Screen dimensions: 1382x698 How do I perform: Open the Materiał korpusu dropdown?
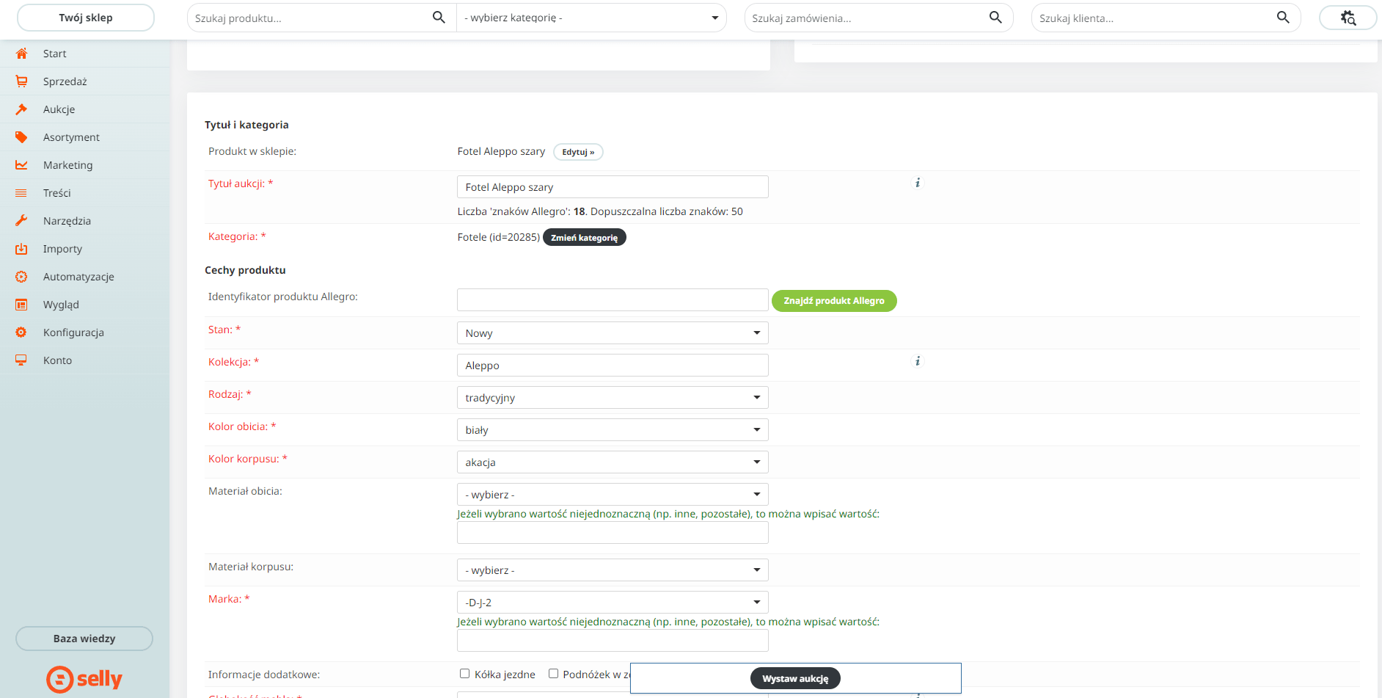pos(612,570)
